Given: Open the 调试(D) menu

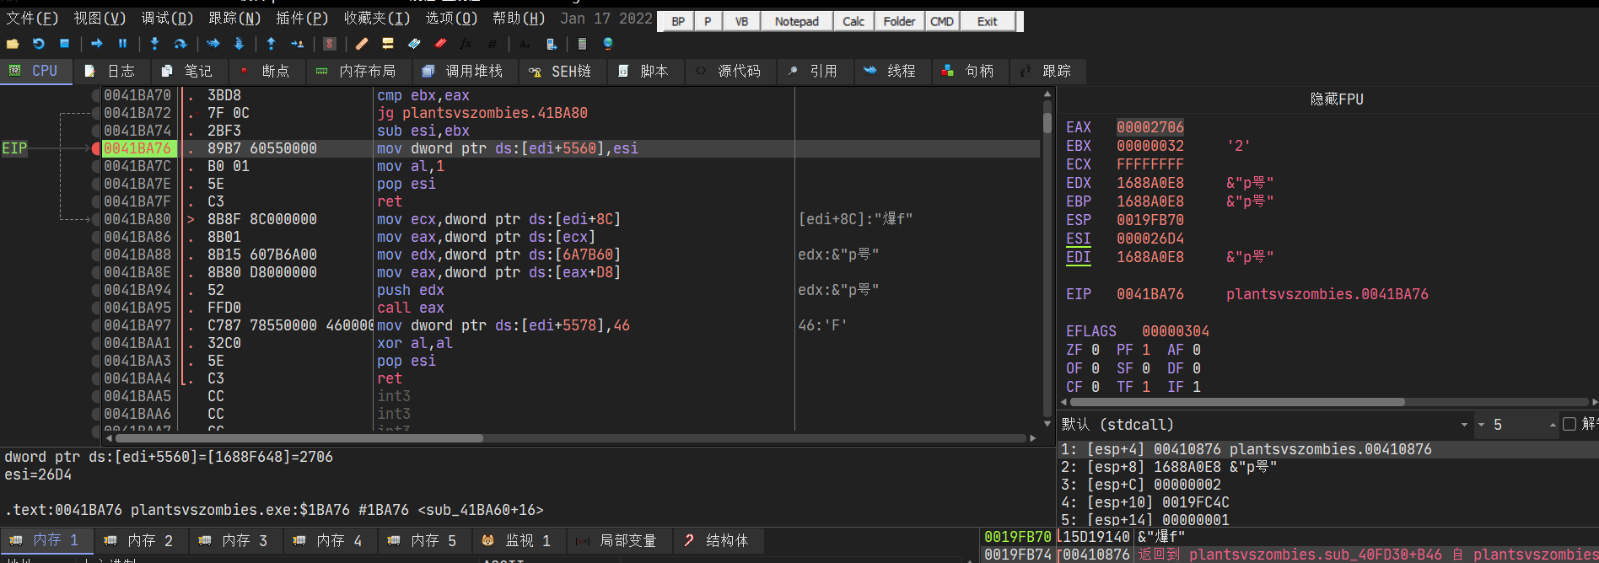Looking at the screenshot, I should 167,19.
